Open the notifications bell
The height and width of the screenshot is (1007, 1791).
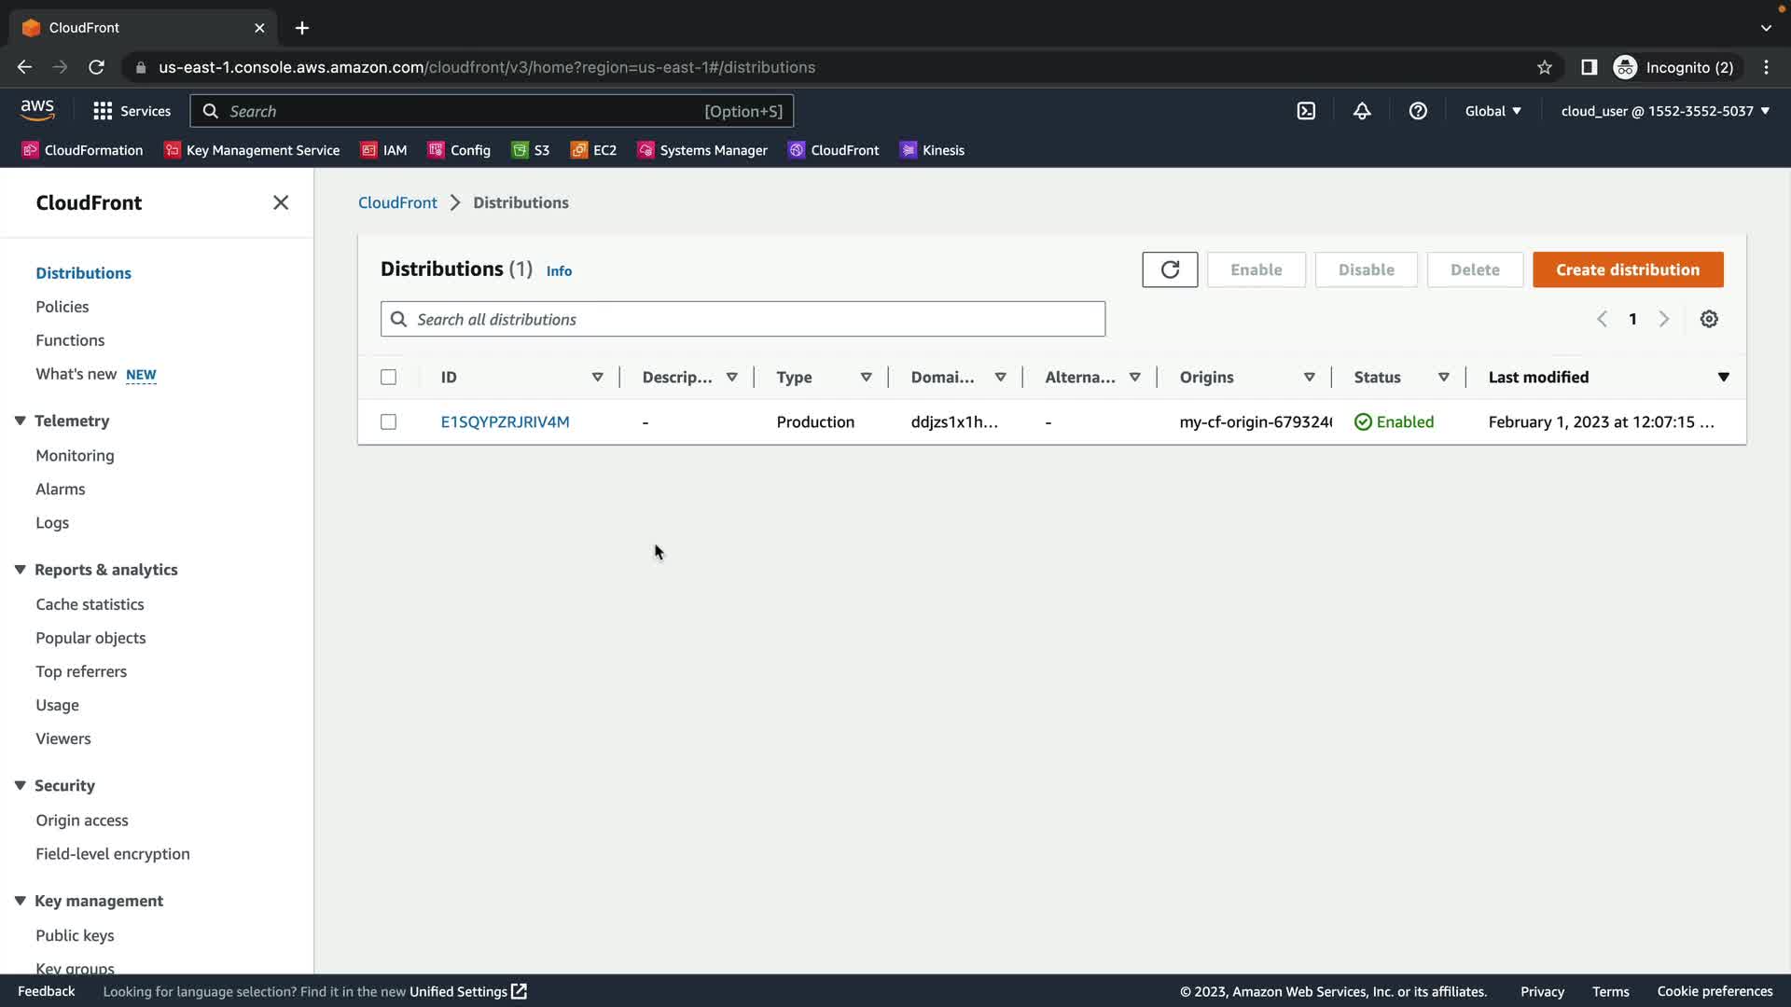click(1362, 111)
